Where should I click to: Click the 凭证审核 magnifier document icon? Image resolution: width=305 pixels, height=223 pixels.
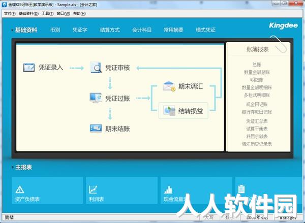96,67
